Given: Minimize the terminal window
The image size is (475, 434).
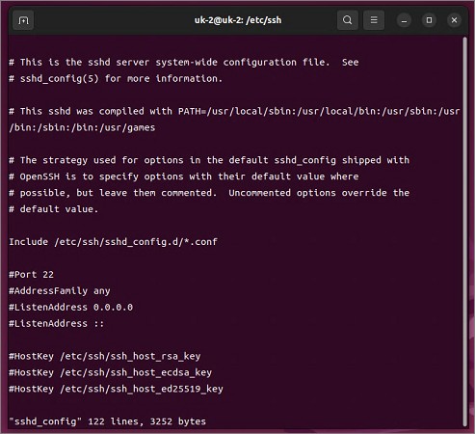Looking at the screenshot, I should tap(404, 20).
